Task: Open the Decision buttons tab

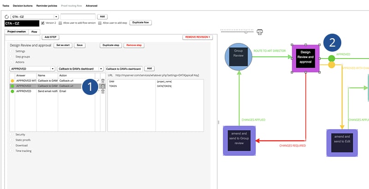Action: pos(23,6)
